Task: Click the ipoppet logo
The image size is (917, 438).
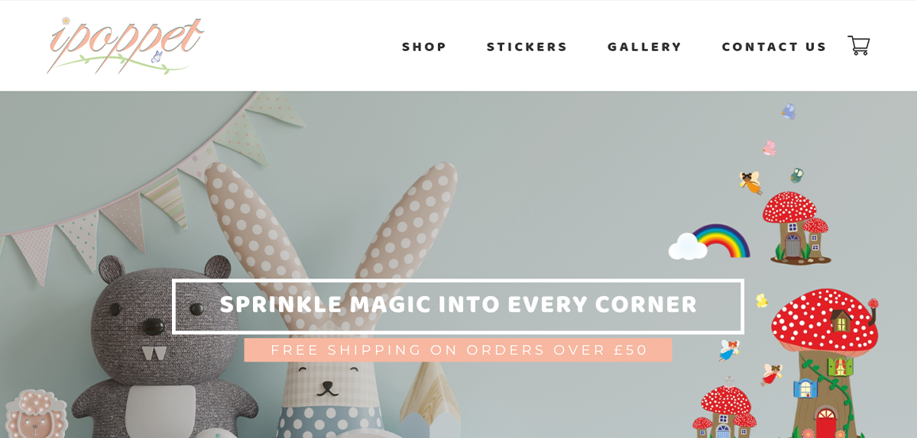Action: [x=125, y=45]
